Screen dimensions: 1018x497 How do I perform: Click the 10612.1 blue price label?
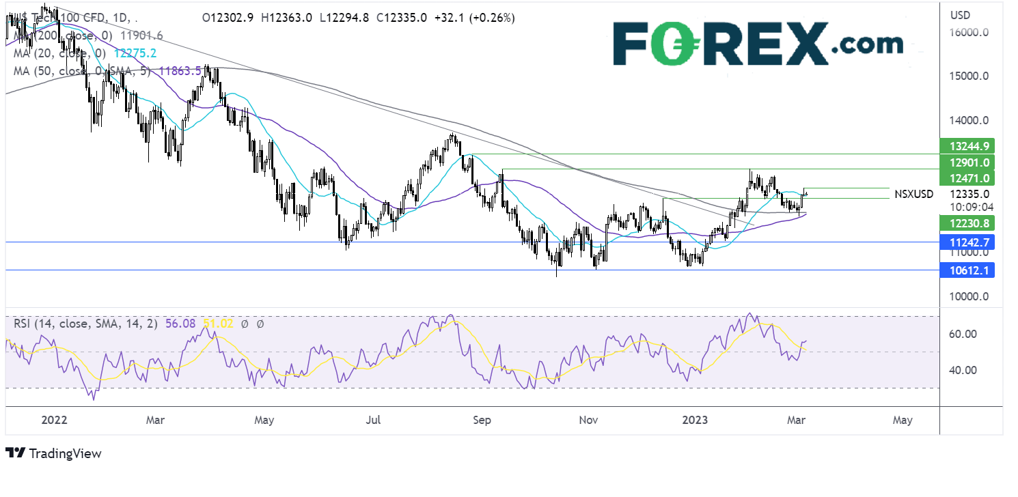click(x=969, y=270)
